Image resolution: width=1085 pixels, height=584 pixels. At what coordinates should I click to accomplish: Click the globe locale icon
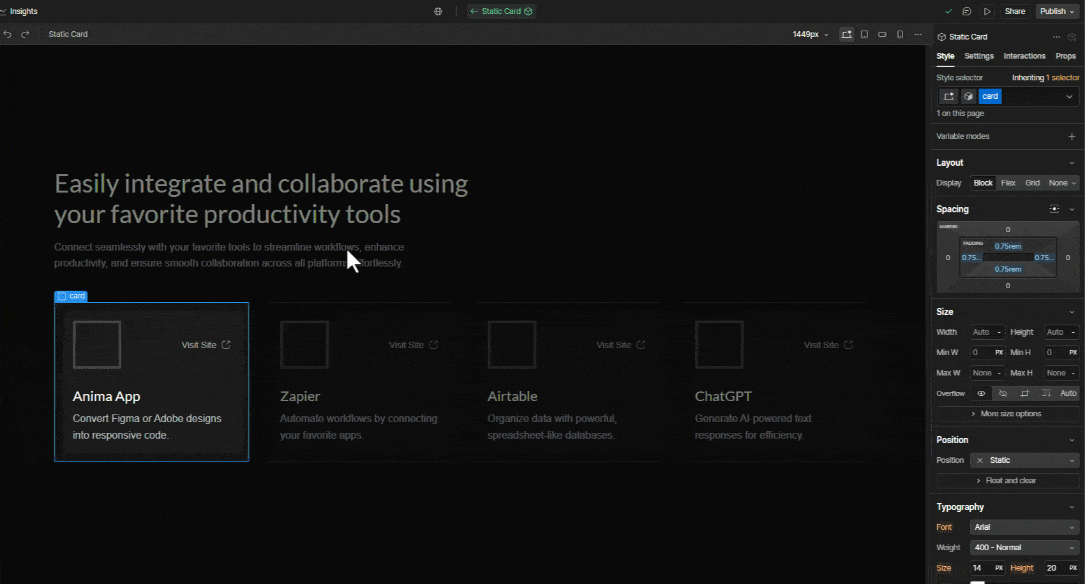438,11
